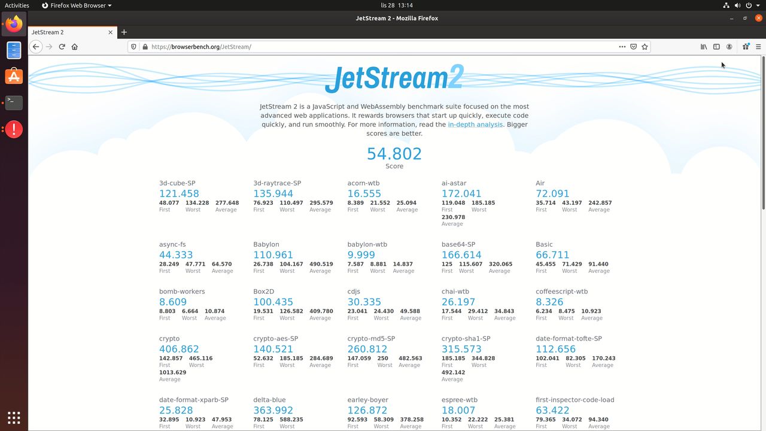Click the acorn-wtb benchmark name
This screenshot has height=431, width=766.
pyautogui.click(x=363, y=183)
